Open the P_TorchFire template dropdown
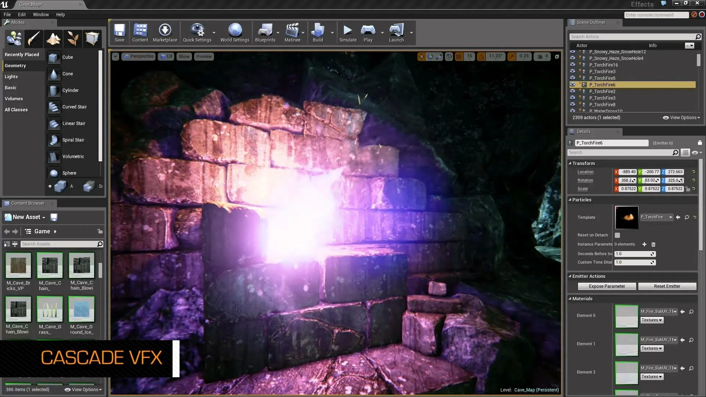Screen dimensions: 706x397 pyautogui.click(x=656, y=217)
